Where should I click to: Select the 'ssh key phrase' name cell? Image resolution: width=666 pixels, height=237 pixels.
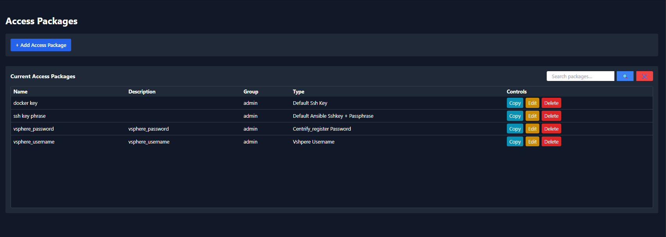click(29, 116)
